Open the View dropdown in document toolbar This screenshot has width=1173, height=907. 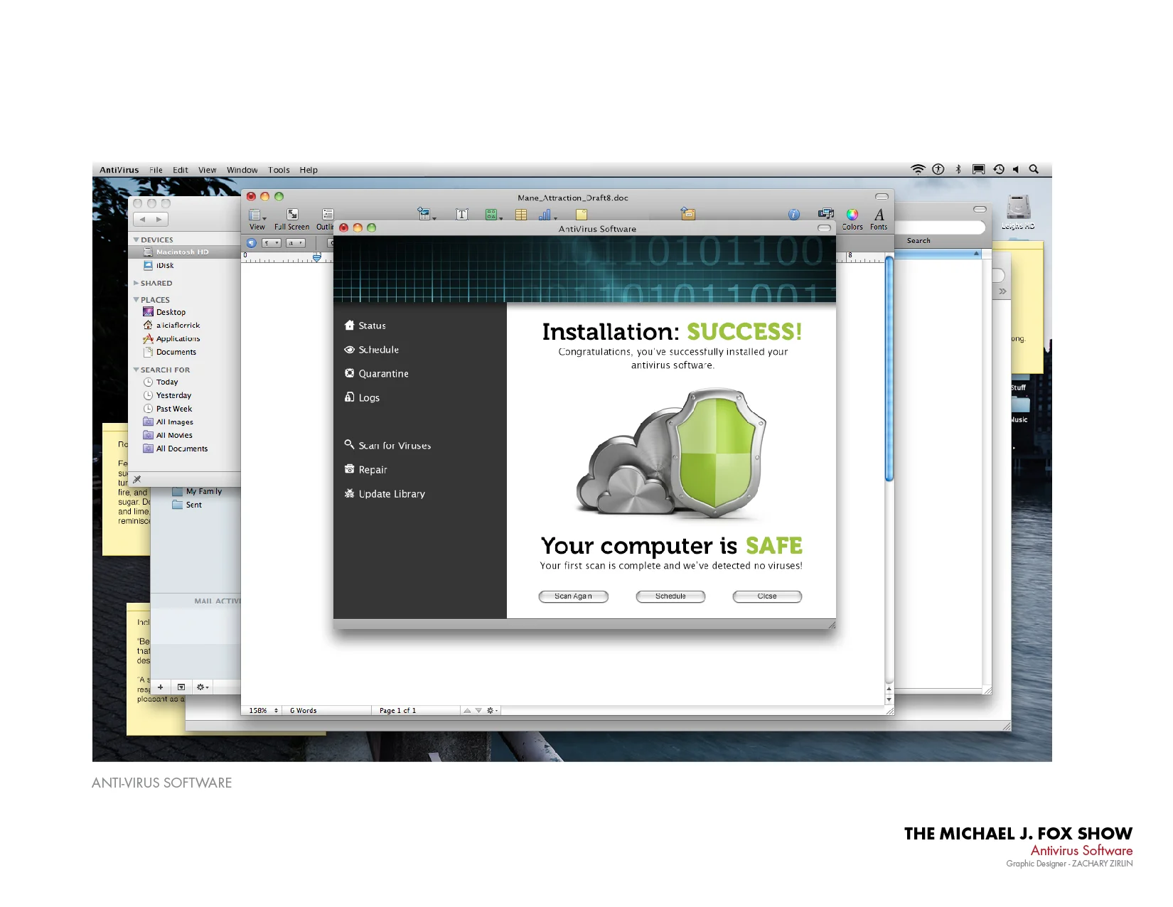[257, 220]
